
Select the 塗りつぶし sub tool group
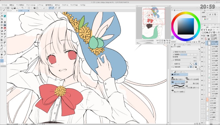[x=179, y=75]
